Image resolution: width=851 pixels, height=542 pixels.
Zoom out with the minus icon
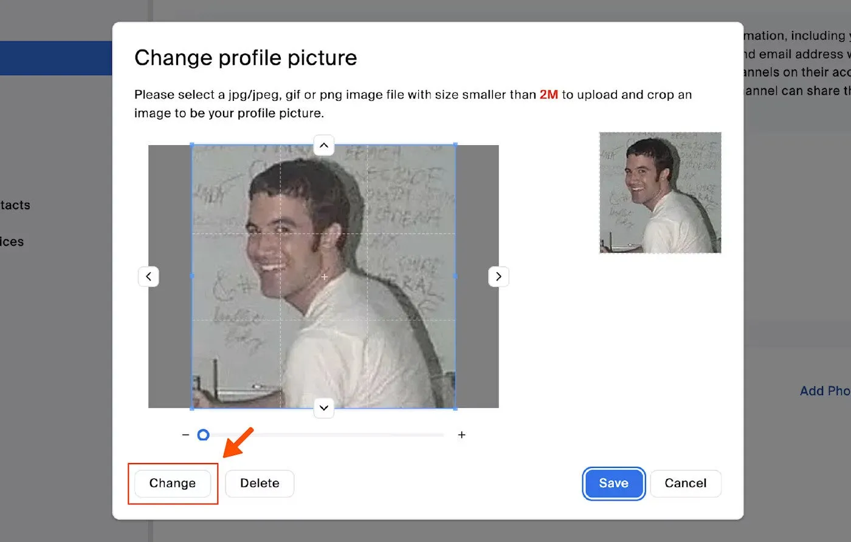click(185, 435)
